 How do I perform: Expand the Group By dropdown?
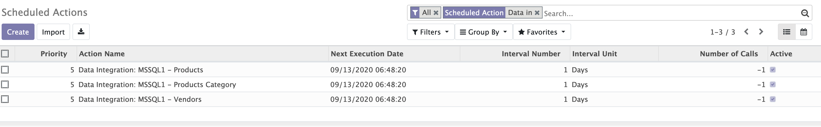click(x=484, y=32)
